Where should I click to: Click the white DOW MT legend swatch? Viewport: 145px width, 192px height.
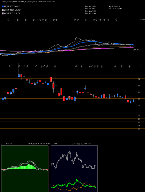(x=3, y=10)
